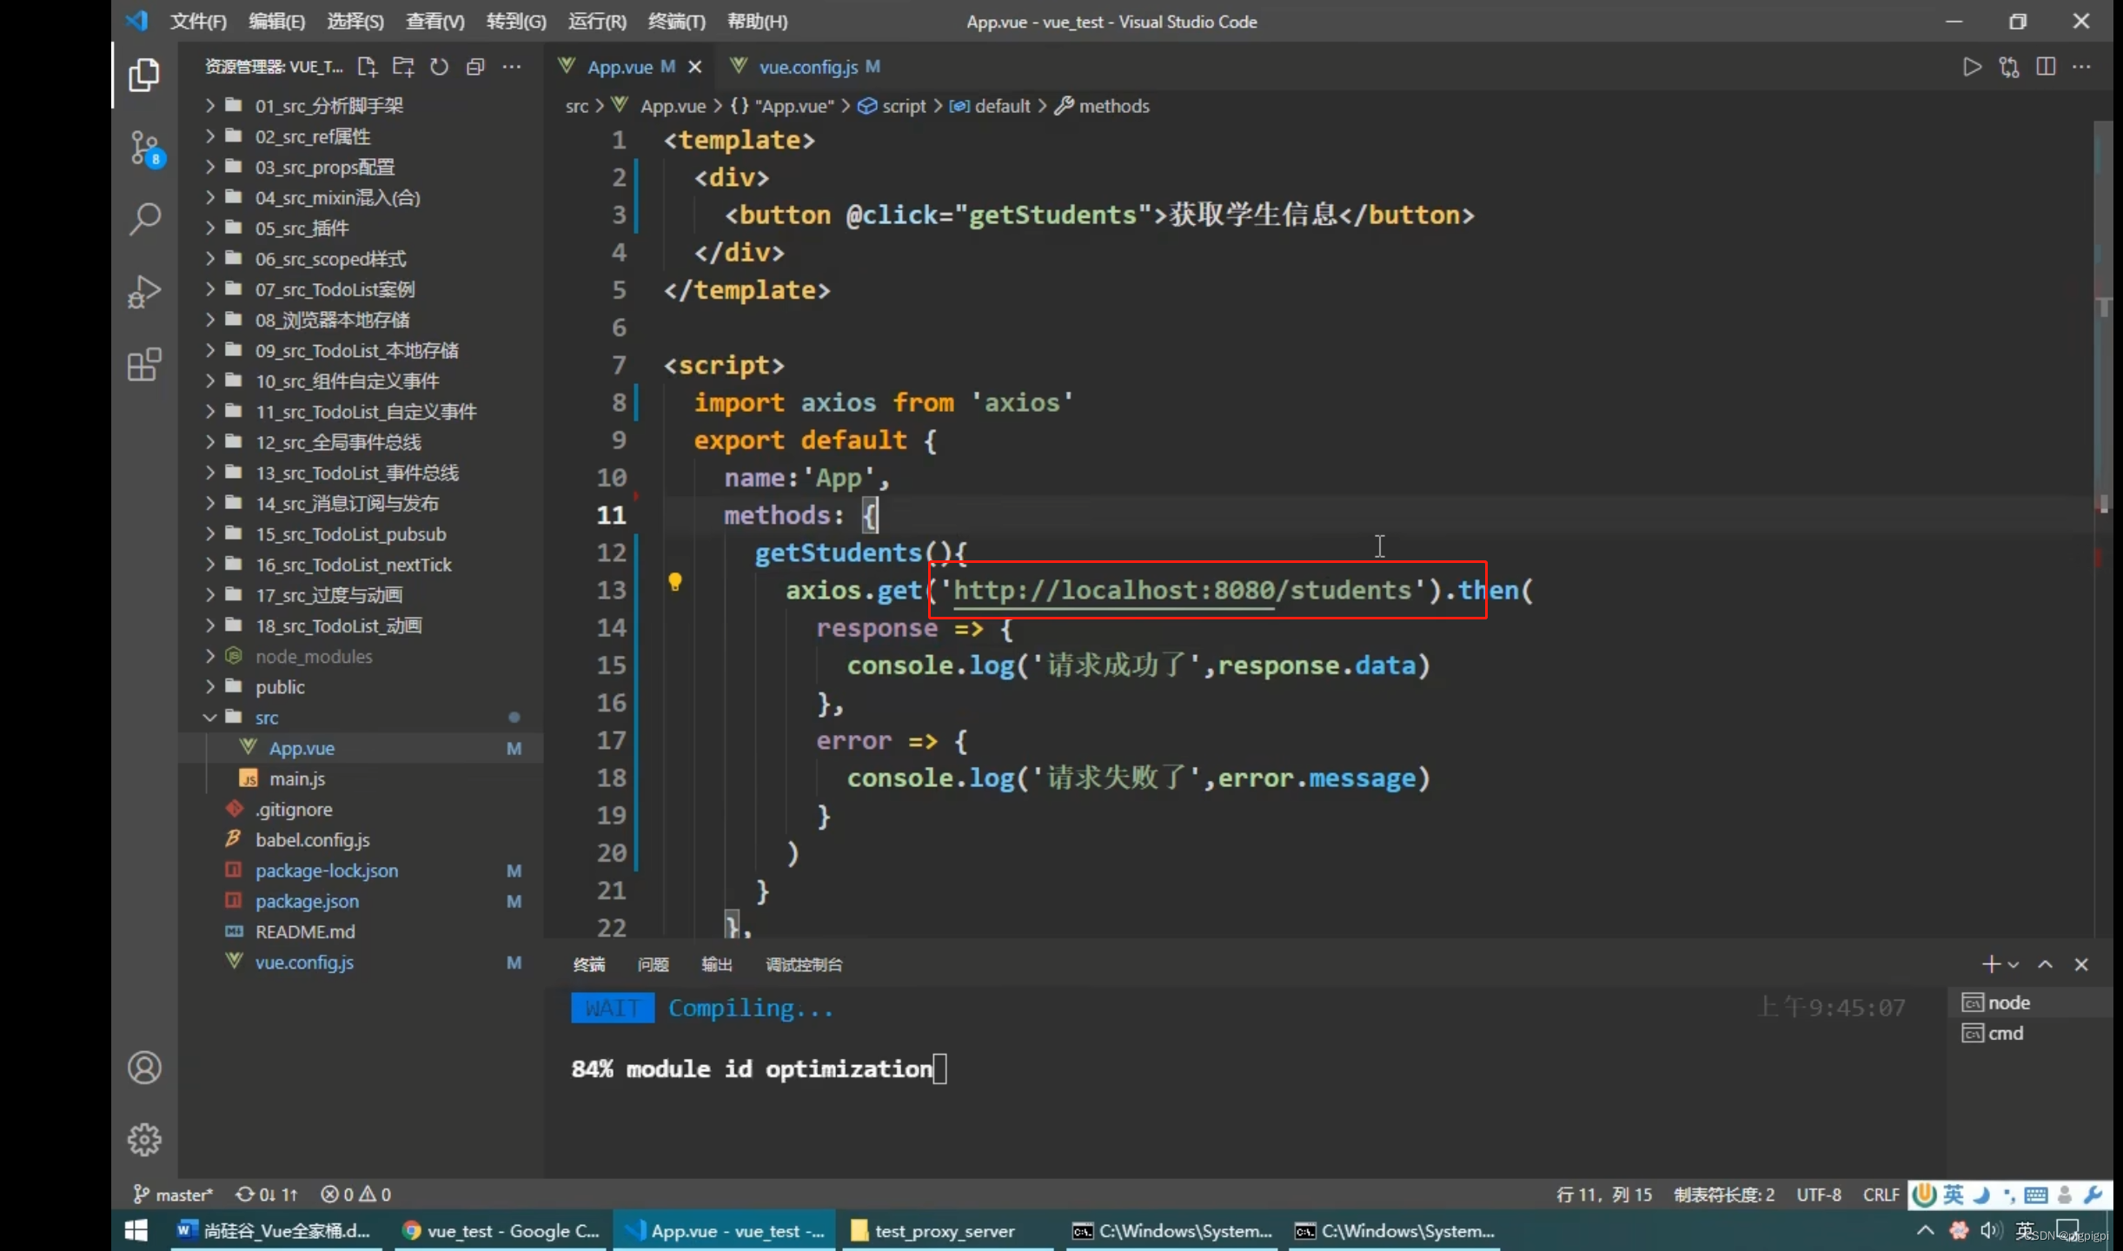Click the Run triangle icon in editor toolbar
The width and height of the screenshot is (2123, 1251).
(1972, 67)
